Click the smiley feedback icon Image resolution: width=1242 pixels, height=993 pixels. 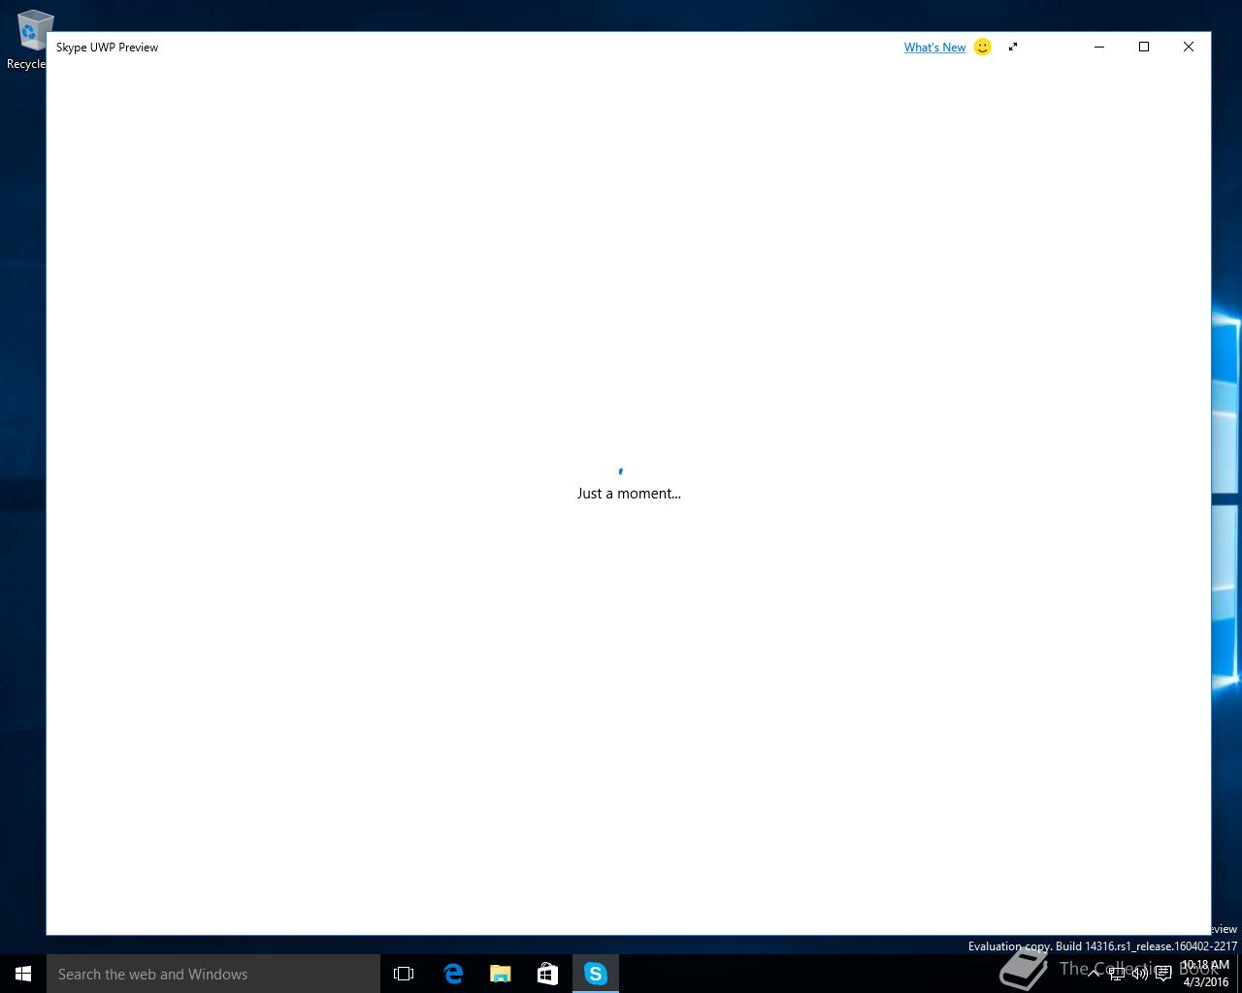click(982, 47)
